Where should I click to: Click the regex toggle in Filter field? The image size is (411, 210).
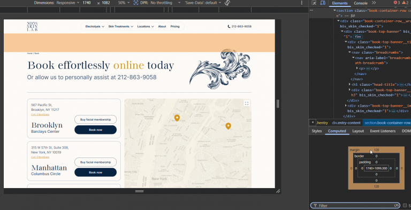(397, 206)
